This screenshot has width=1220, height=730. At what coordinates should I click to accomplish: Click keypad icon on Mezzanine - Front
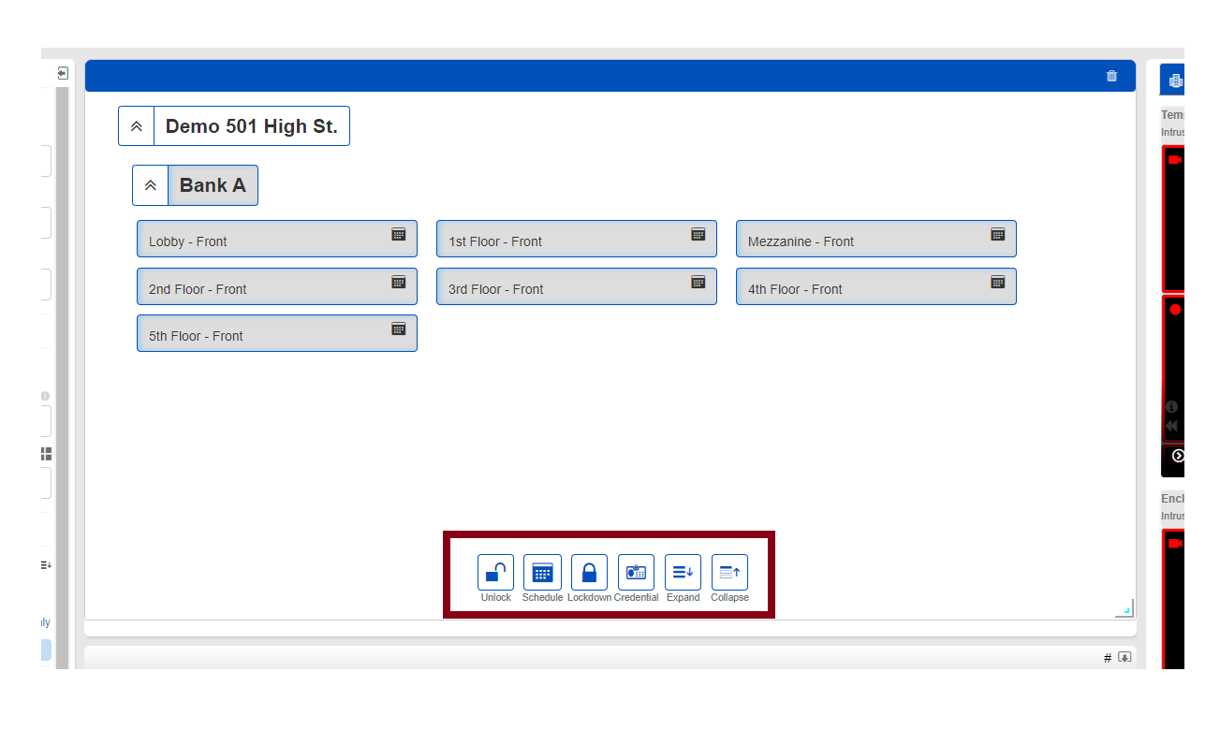point(997,234)
